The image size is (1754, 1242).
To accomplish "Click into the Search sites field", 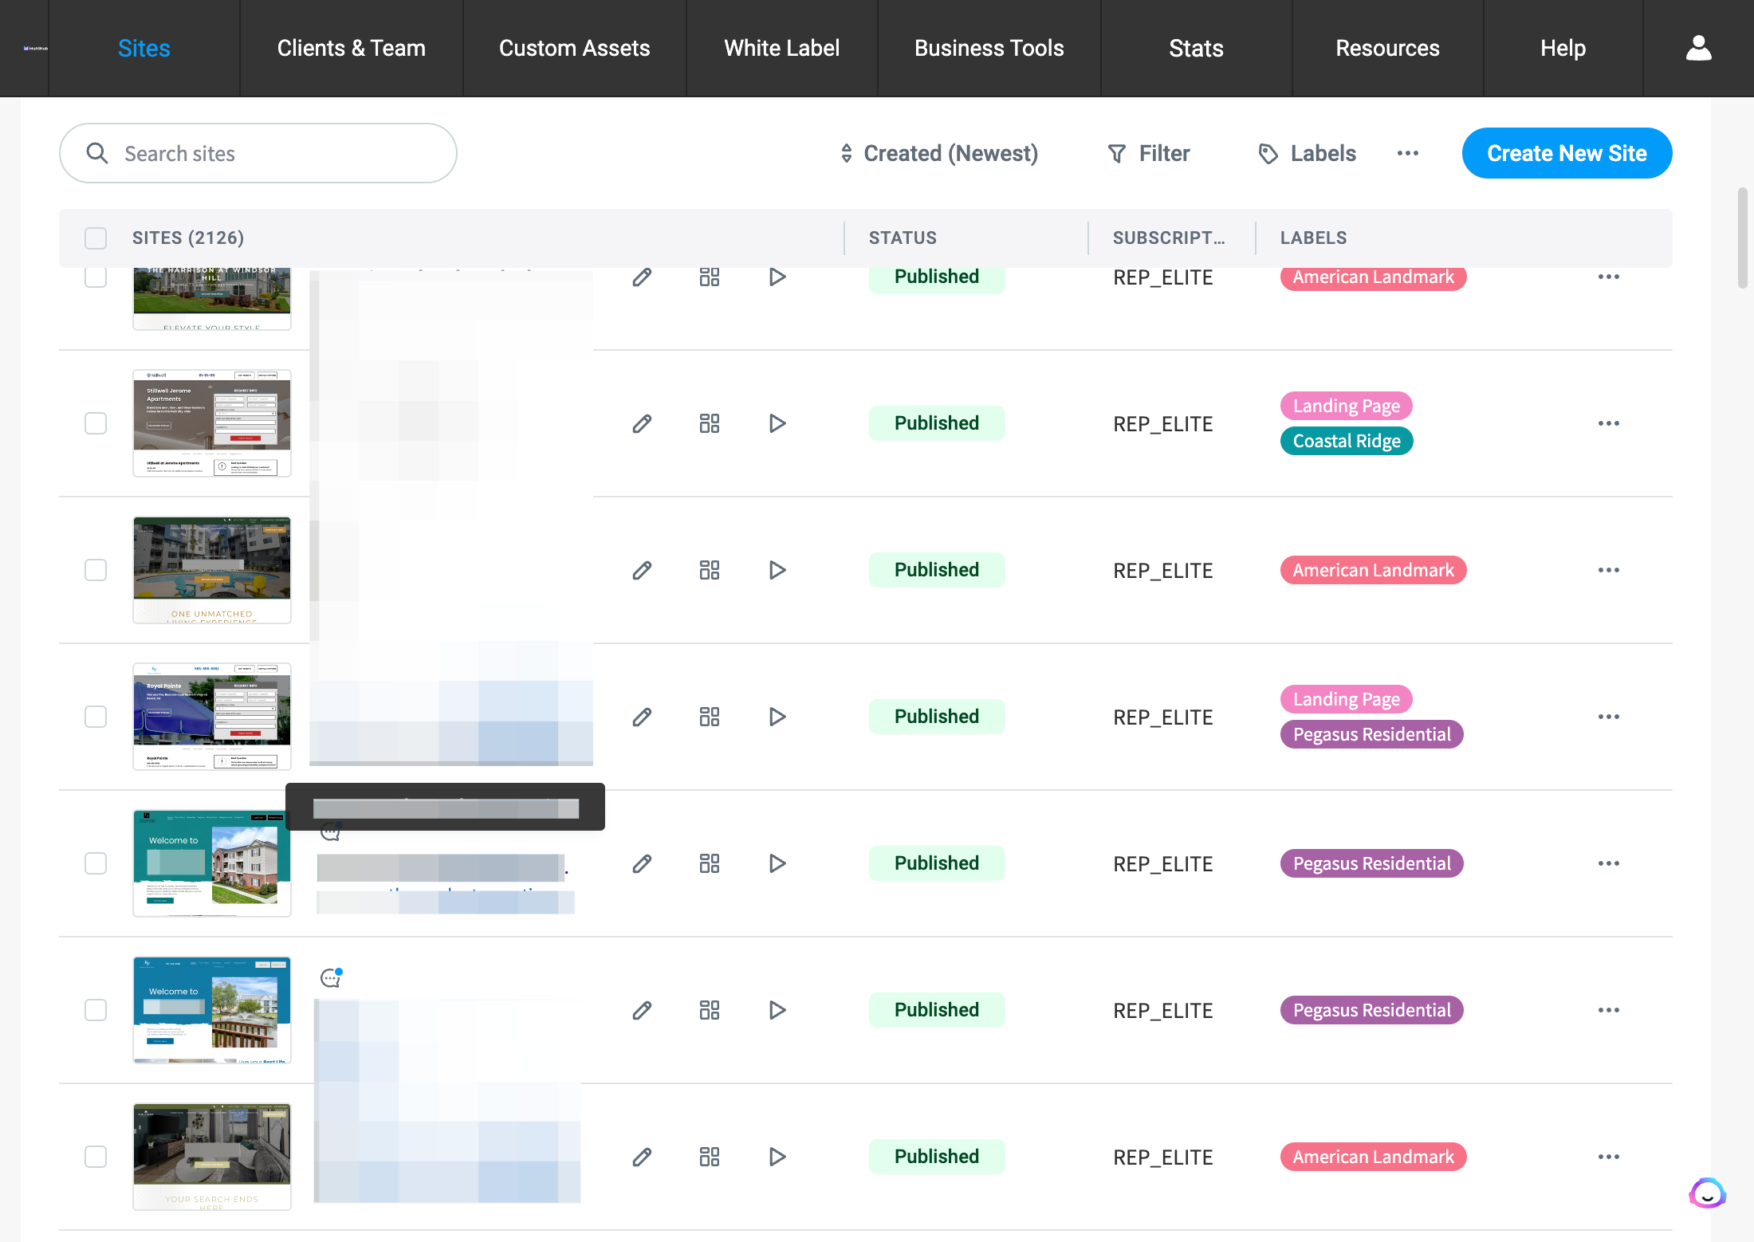I will click(x=258, y=153).
